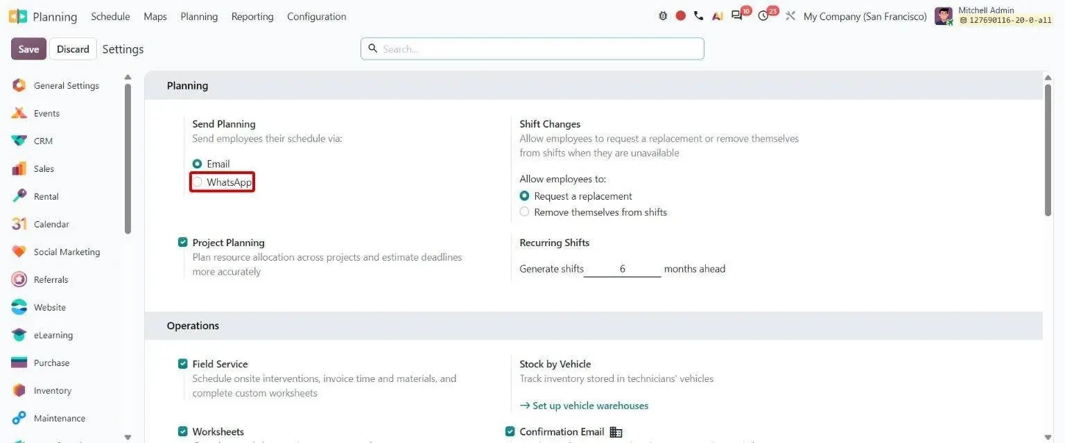1065x443 pixels.
Task: Click the Operations section header
Action: click(594, 326)
